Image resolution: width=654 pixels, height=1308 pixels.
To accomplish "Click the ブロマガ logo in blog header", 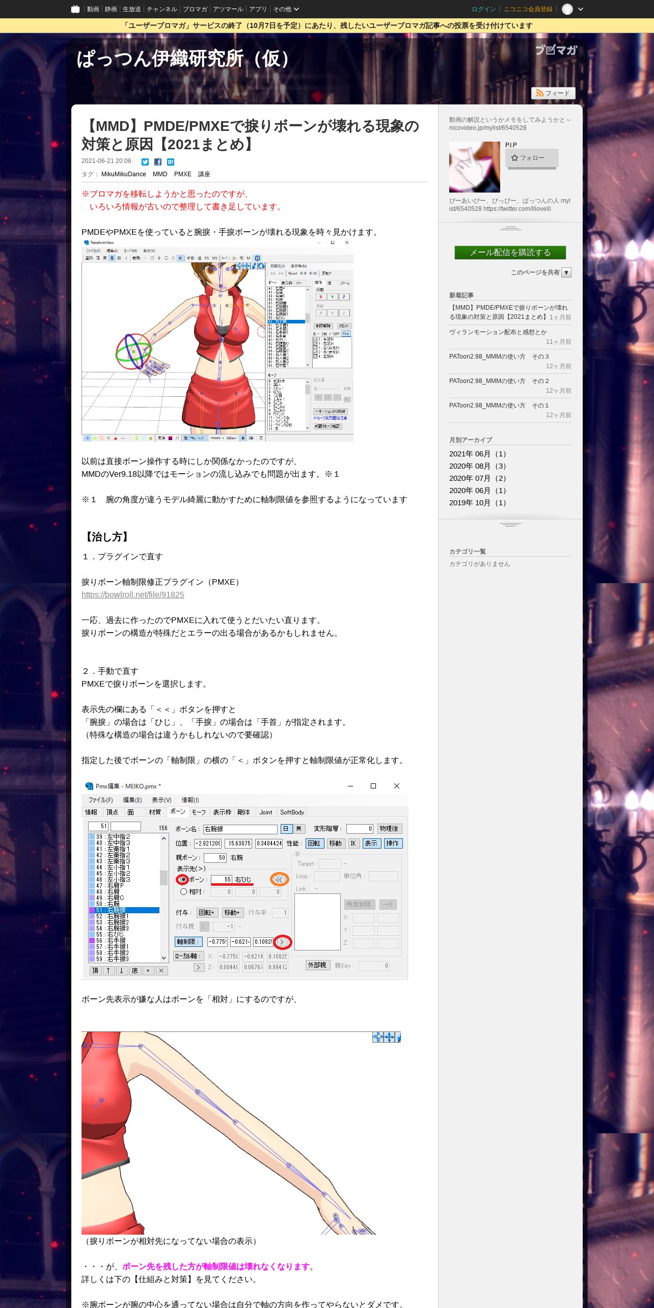I will [x=556, y=50].
